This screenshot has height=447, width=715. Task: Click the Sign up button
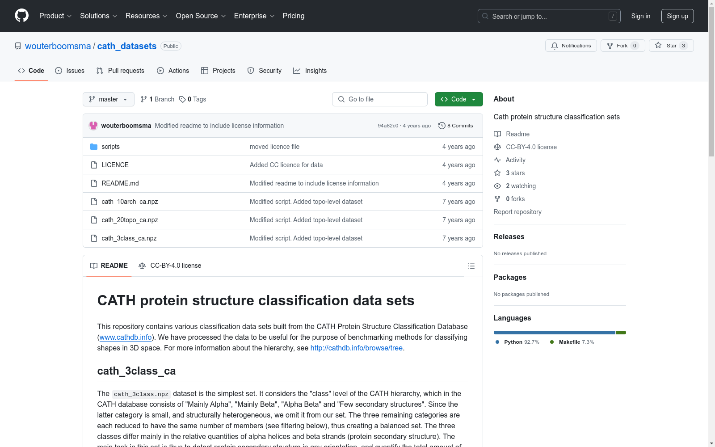677,16
